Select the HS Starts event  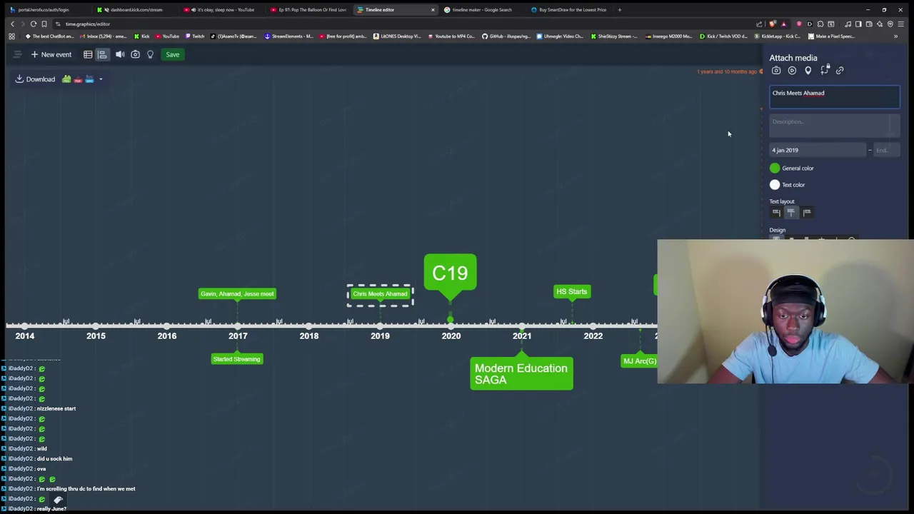(x=571, y=291)
